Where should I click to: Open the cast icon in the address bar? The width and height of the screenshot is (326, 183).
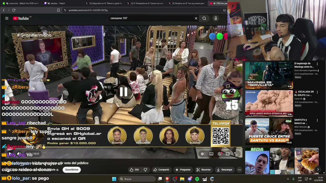click(224, 10)
